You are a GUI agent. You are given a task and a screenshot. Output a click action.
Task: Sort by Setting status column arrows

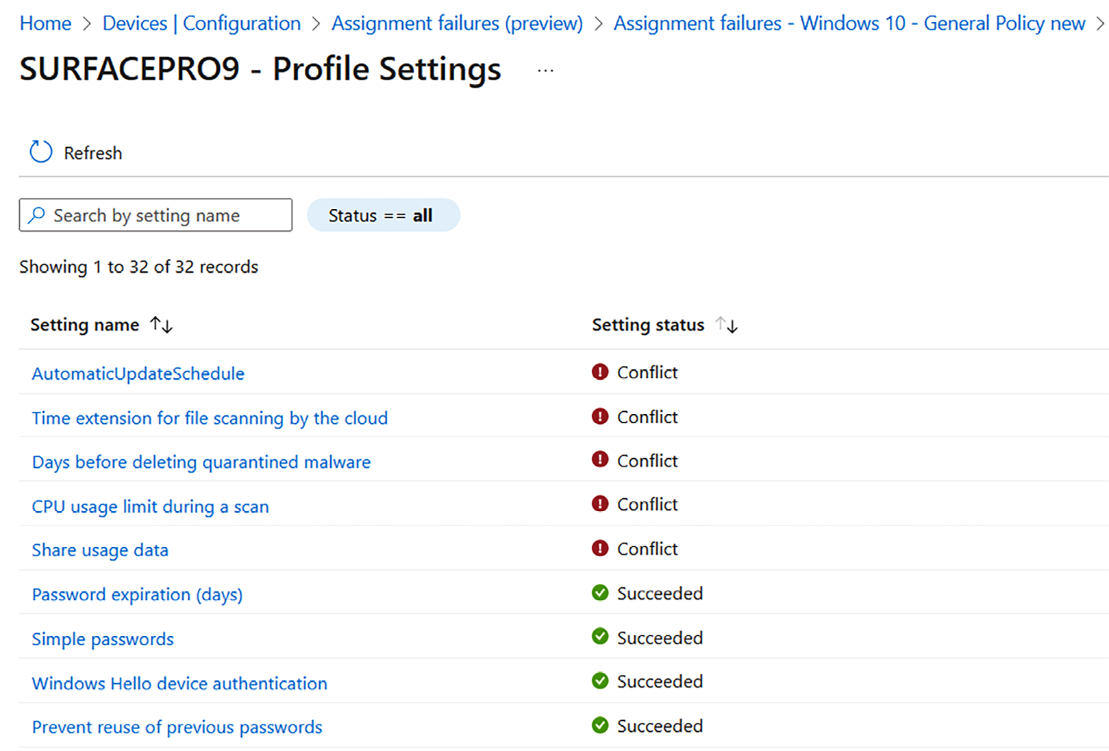coord(727,325)
